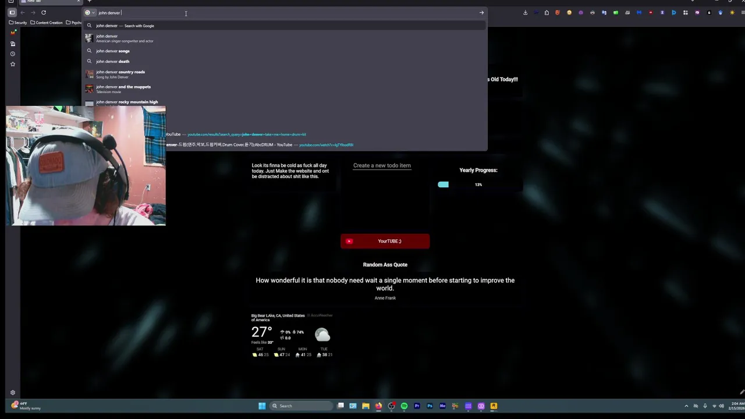
Task: Click the cloudy weather icon in widget
Action: point(322,335)
